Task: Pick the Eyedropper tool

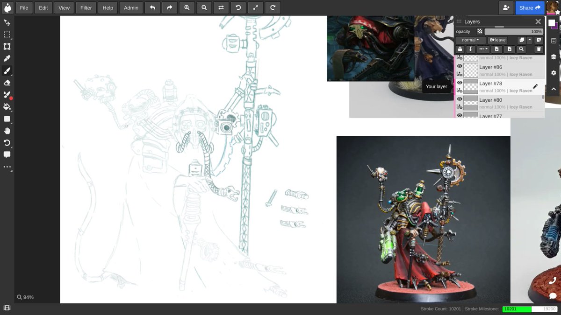Action: pyautogui.click(x=7, y=59)
